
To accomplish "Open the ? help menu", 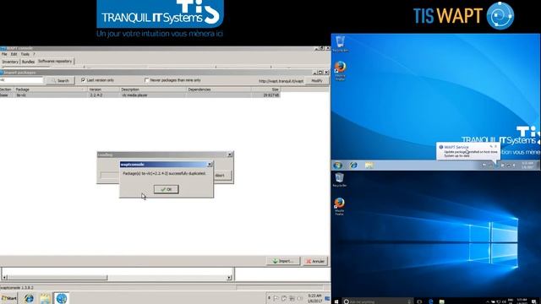I will click(34, 54).
